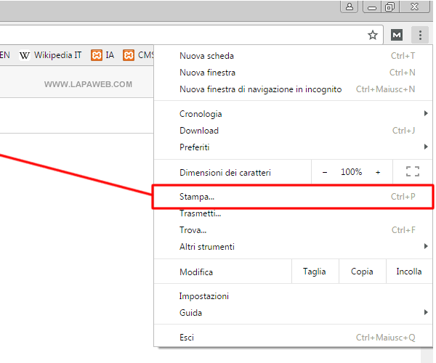The image size is (436, 363).
Task: Click the M extension icon
Action: coord(396,35)
